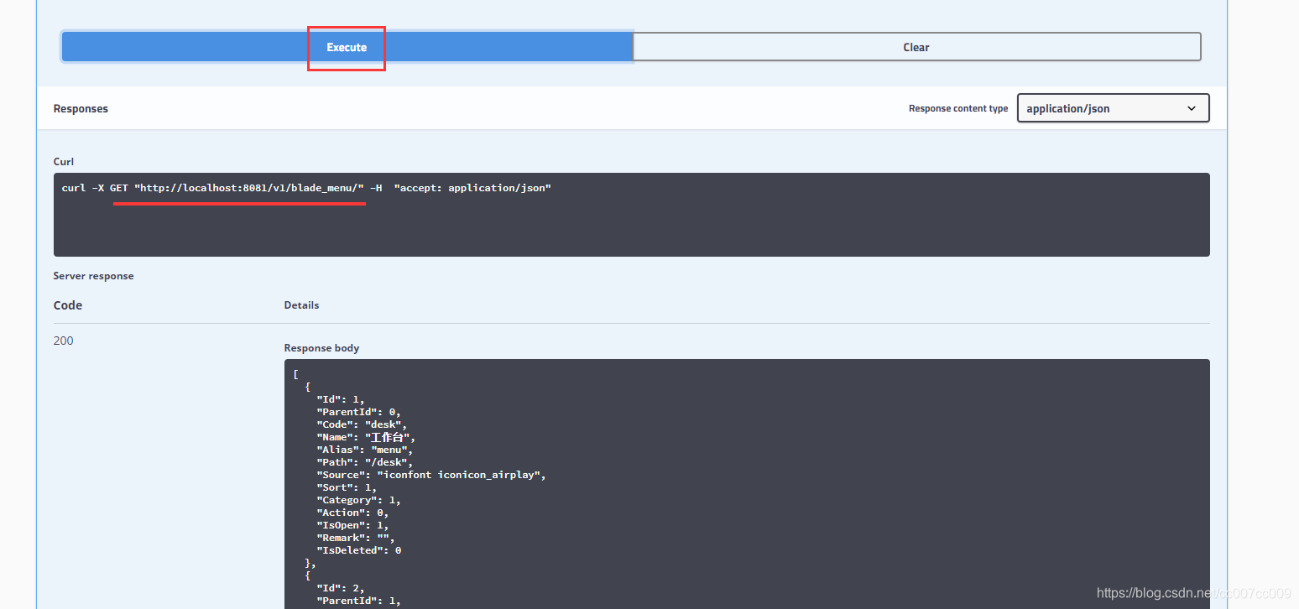Click the Server response label
1299x609 pixels.
click(x=93, y=276)
